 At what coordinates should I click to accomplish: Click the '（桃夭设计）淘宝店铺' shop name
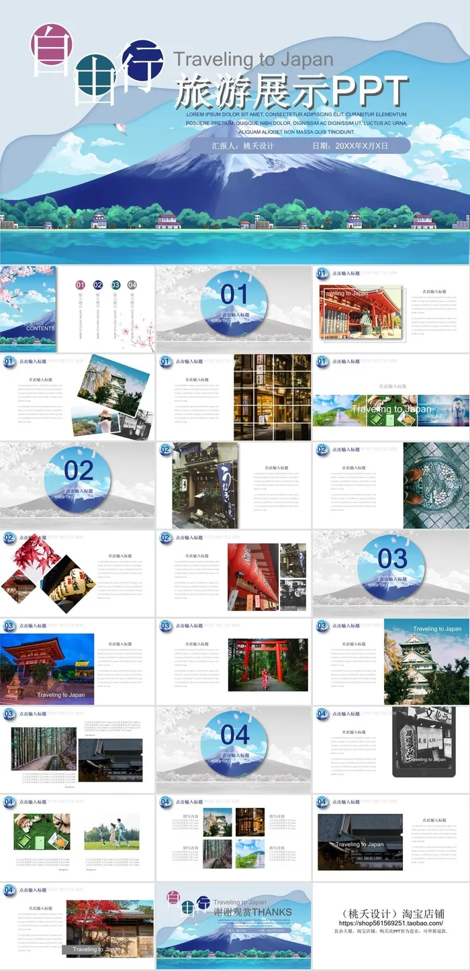pos(391,913)
